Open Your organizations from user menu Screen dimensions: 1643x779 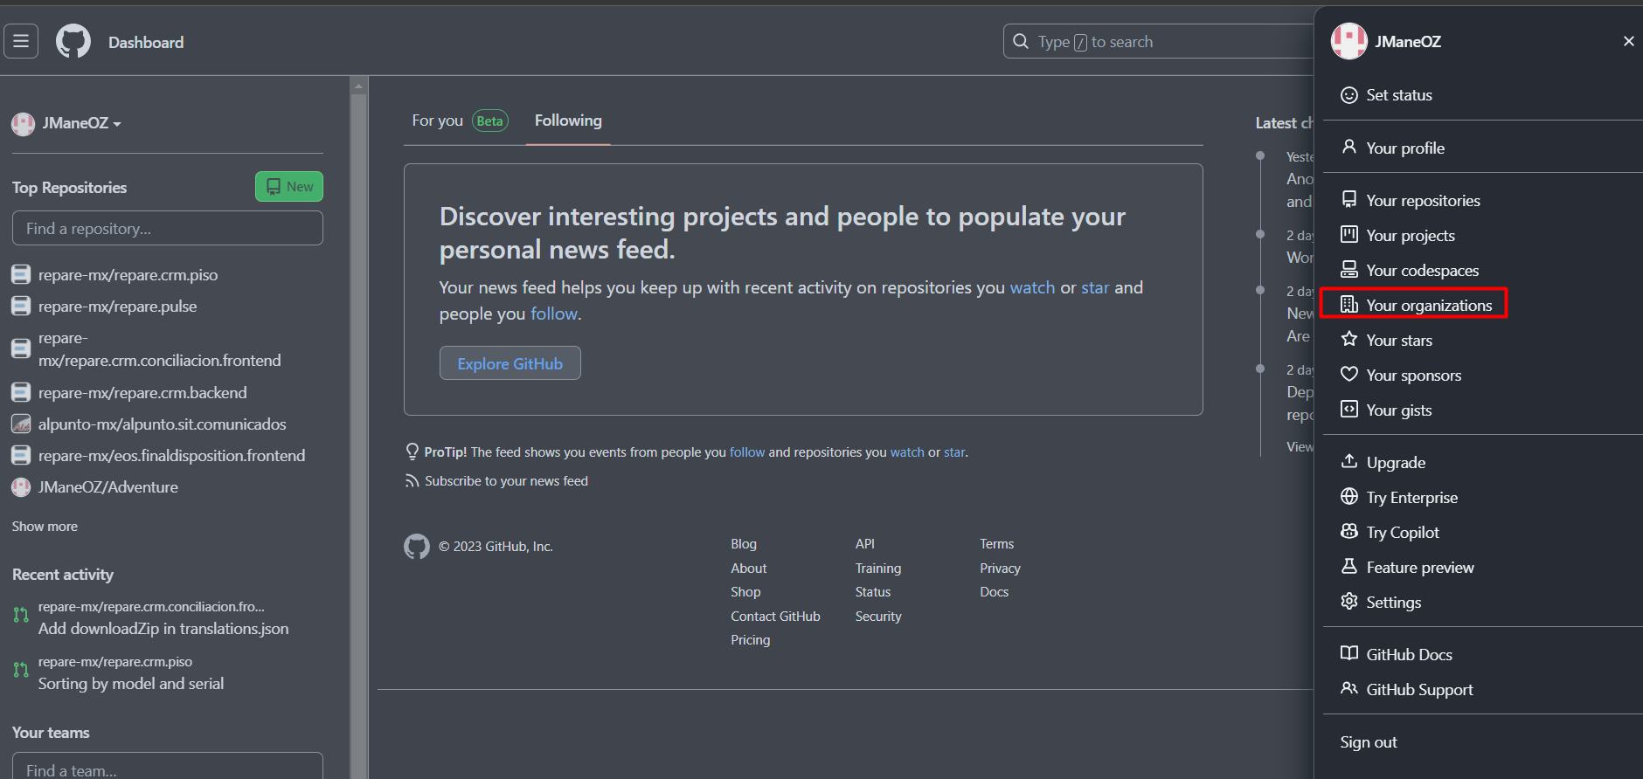[1428, 305]
